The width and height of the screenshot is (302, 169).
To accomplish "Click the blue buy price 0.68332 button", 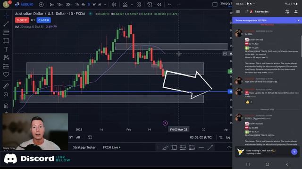I will 43,20.
